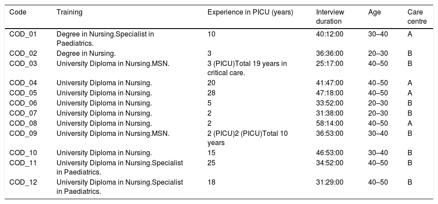Select the 25:17:00 duration cell
438x204 pixels.
pos(329,63)
